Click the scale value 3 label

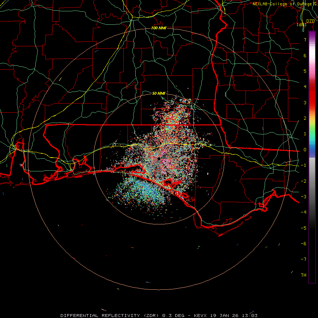tap(305, 102)
